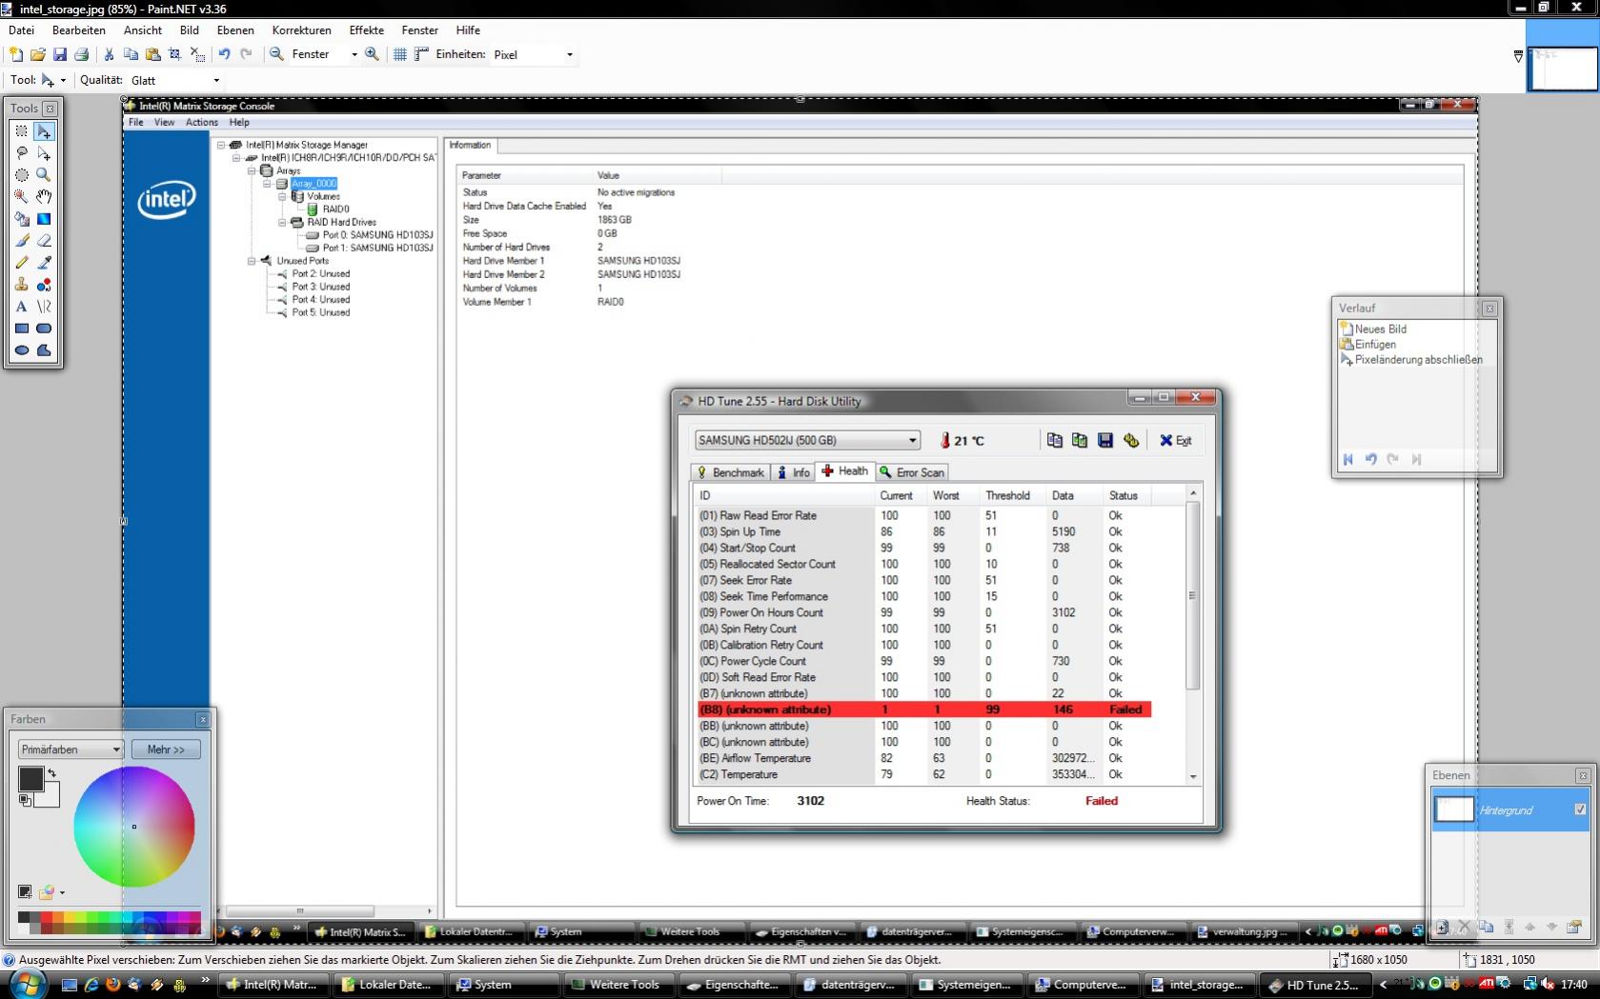Choose the Move Selection tool
The height and width of the screenshot is (999, 1600).
tap(44, 153)
